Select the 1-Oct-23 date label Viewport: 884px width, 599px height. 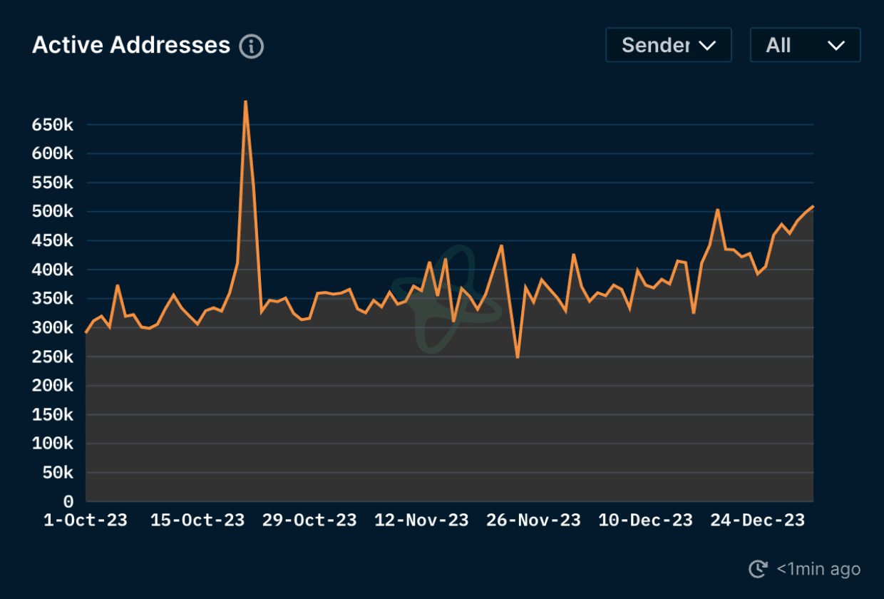pos(86,521)
